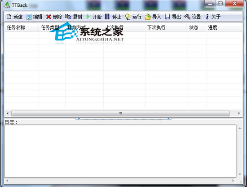Click the blue 'i' 关于 (About) icon

(x=207, y=17)
